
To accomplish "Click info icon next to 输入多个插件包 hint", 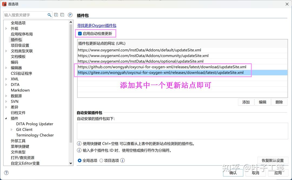I will [79, 150].
